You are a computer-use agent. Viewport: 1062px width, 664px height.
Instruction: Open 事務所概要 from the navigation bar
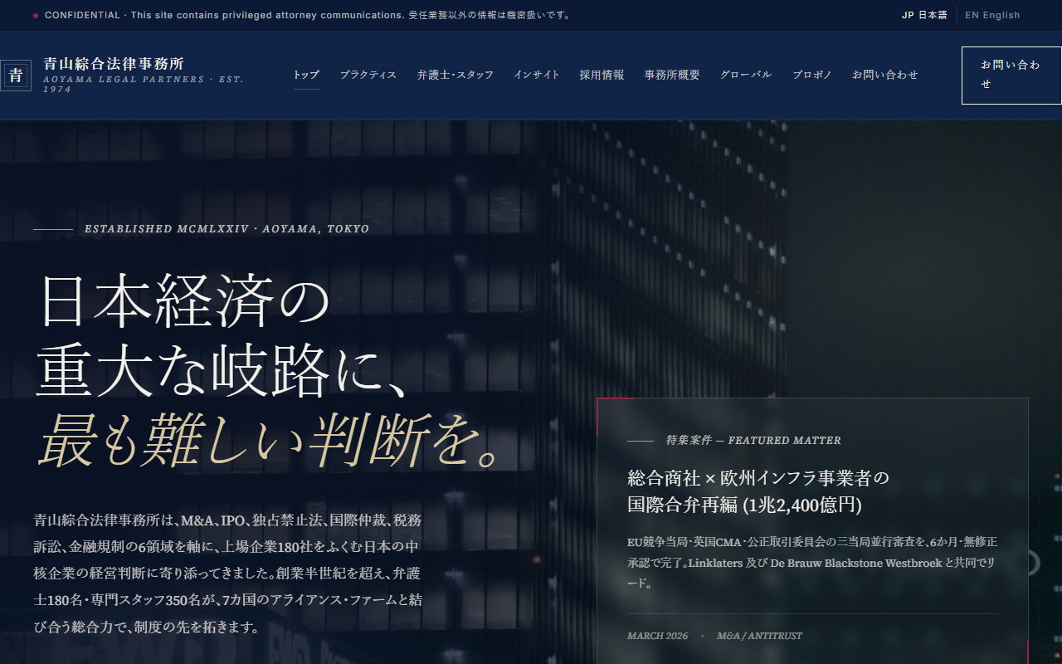point(672,75)
